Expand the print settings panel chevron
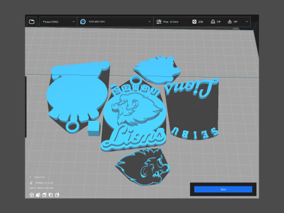 click(x=247, y=22)
